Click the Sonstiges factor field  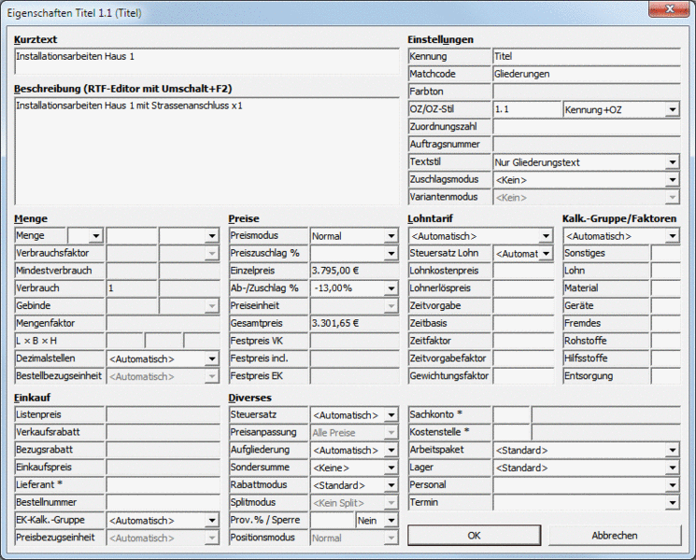point(666,253)
